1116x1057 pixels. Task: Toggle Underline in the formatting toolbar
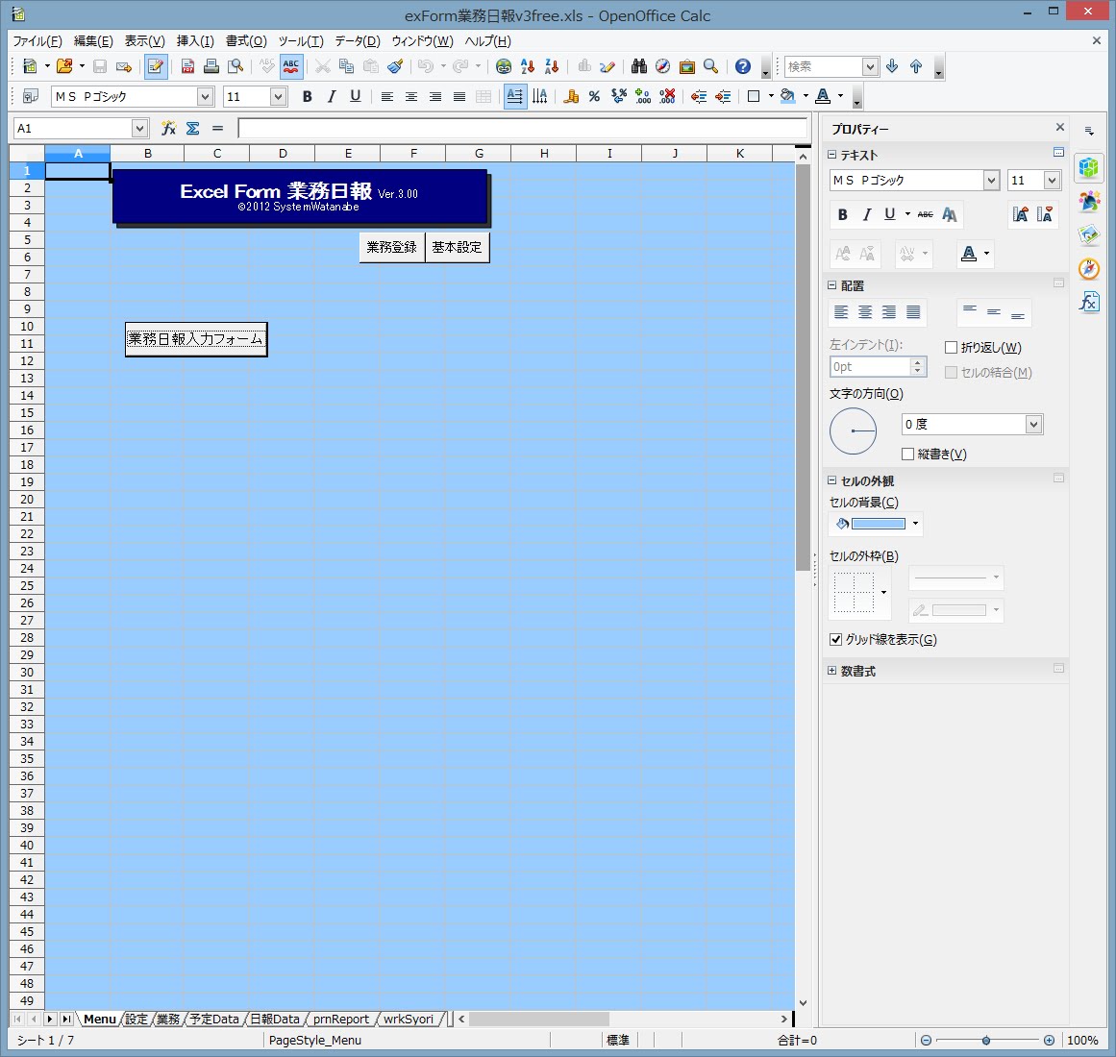coord(355,97)
